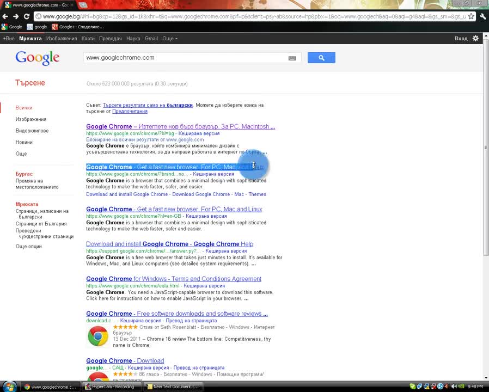Open the Google+ Споделяне bookmark

pyautogui.click(x=78, y=27)
